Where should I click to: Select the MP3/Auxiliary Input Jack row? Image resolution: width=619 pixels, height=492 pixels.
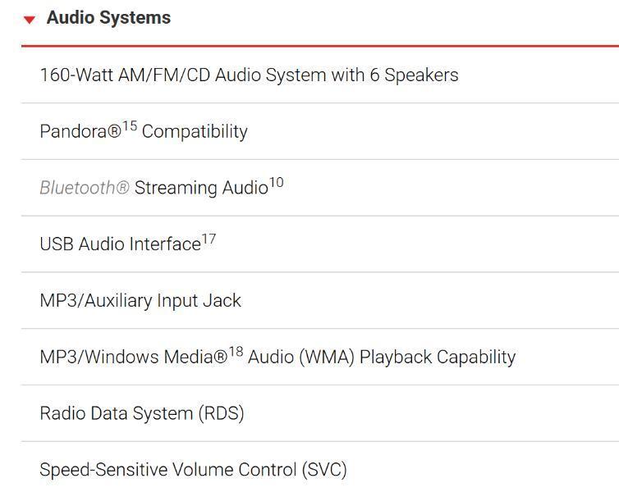click(x=140, y=301)
